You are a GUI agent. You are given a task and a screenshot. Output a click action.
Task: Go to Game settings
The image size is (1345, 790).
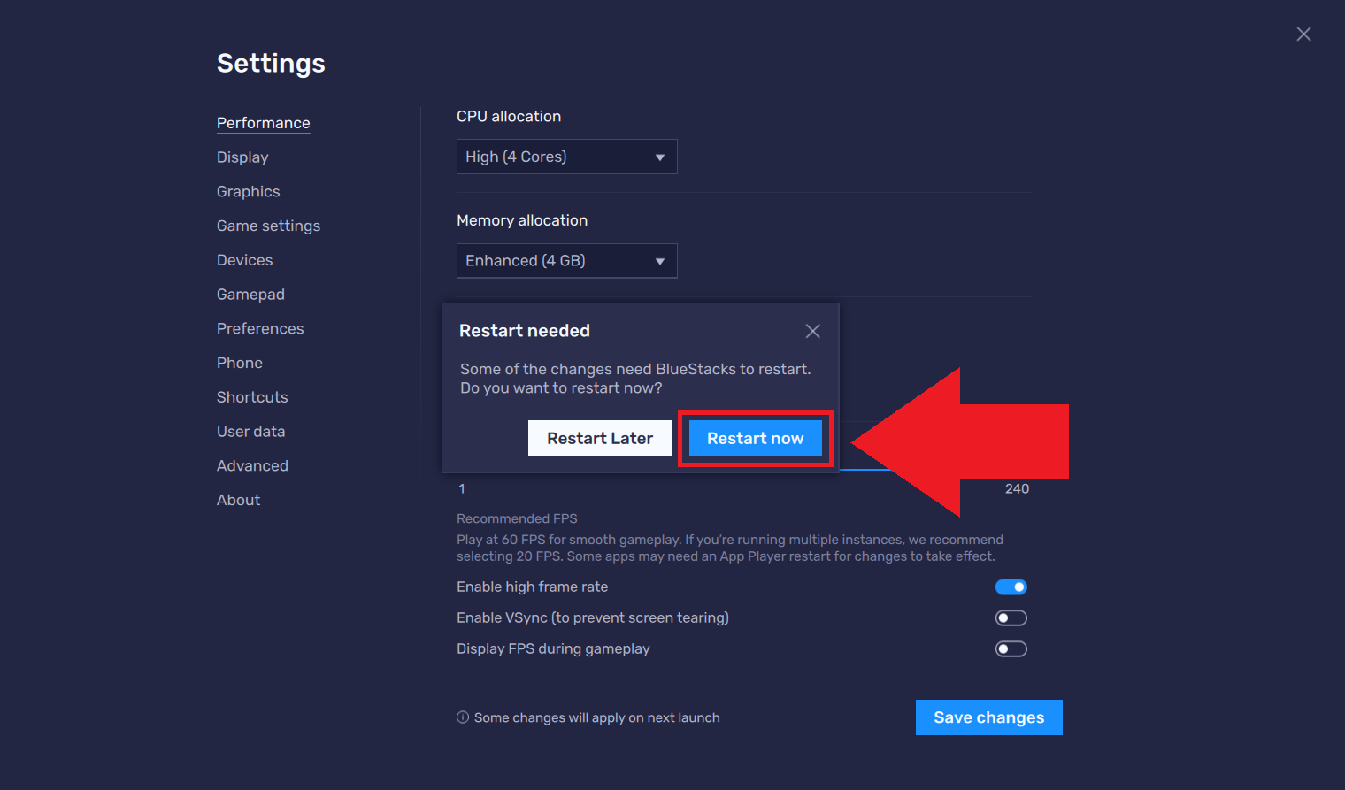tap(268, 226)
